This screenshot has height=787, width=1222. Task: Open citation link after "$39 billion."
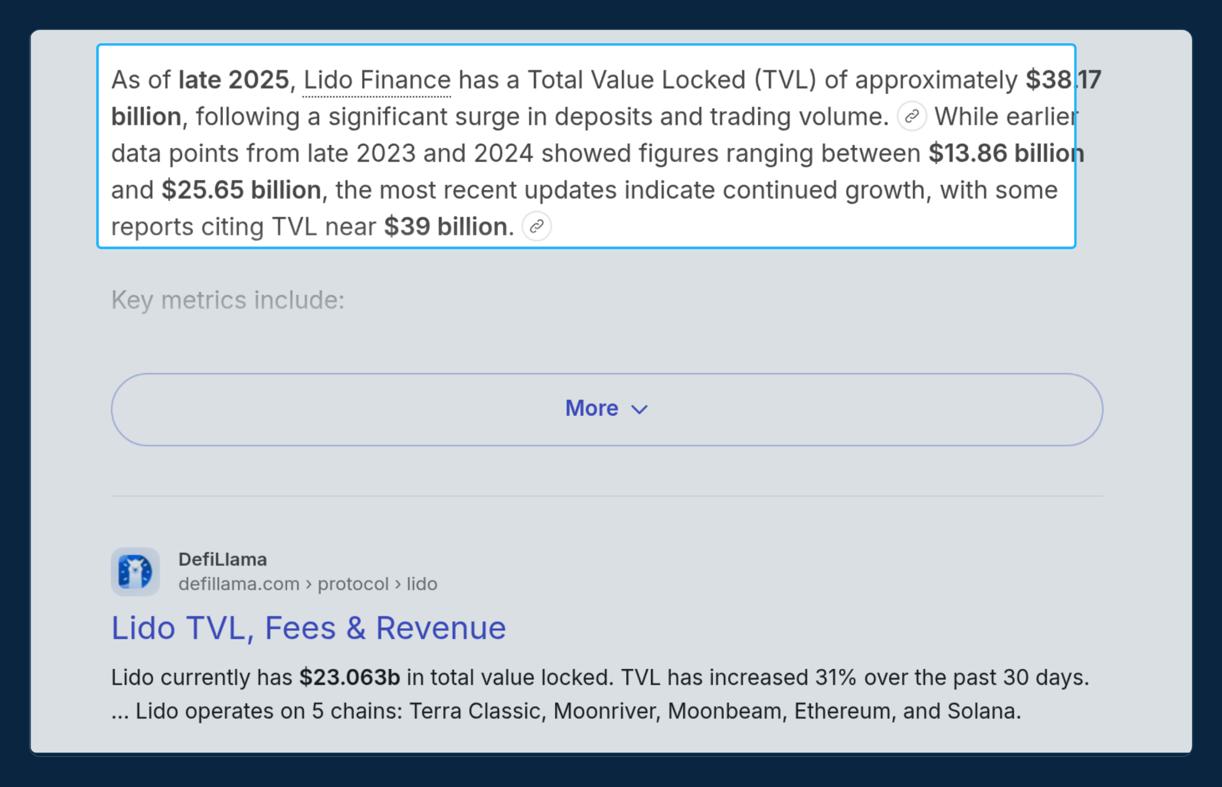[537, 226]
